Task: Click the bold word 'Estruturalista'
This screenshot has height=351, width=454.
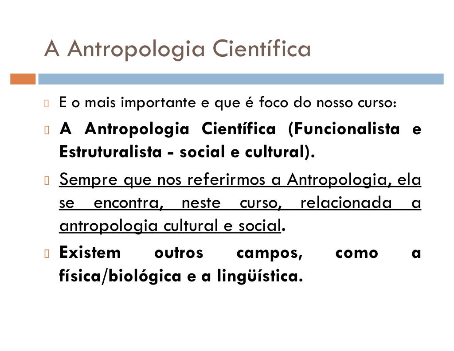Action: pyautogui.click(x=110, y=152)
